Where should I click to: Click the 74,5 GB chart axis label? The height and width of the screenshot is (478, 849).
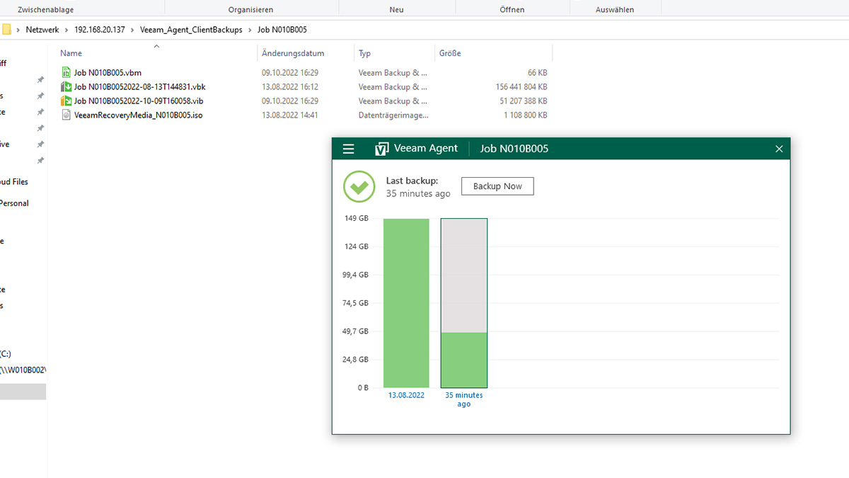pos(355,303)
